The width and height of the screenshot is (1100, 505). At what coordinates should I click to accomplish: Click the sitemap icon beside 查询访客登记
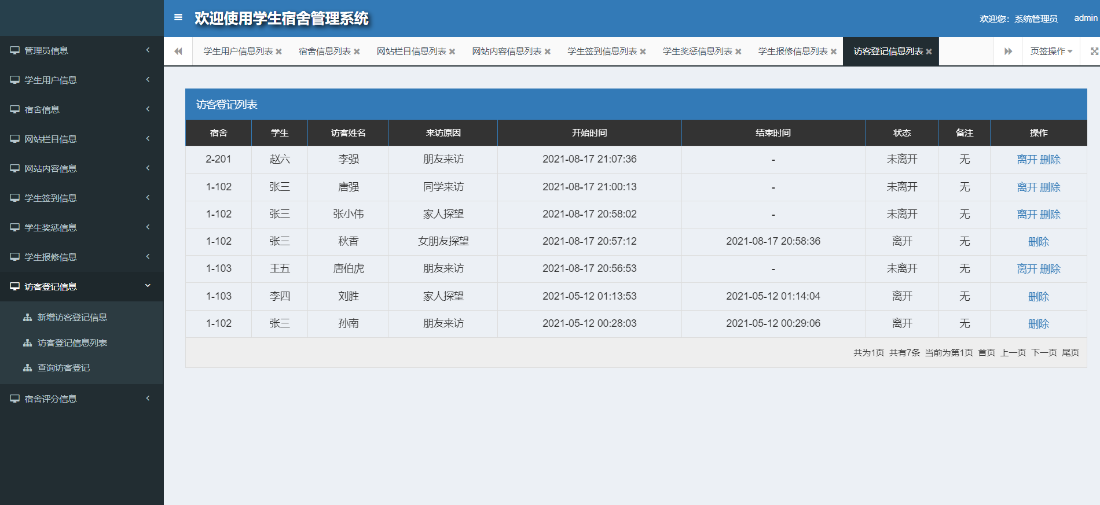[27, 367]
